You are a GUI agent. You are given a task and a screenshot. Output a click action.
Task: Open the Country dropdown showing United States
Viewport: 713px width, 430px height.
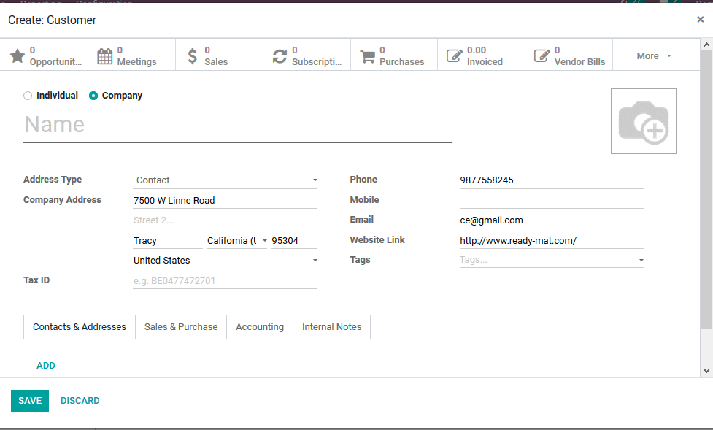(x=225, y=261)
